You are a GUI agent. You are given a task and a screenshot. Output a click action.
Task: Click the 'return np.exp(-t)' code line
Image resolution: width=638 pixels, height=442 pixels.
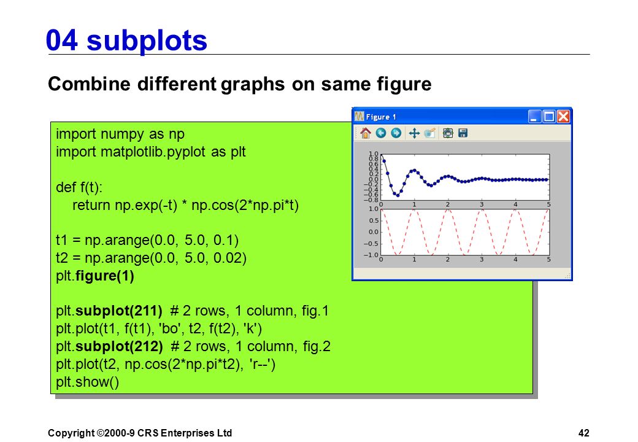click(x=185, y=205)
